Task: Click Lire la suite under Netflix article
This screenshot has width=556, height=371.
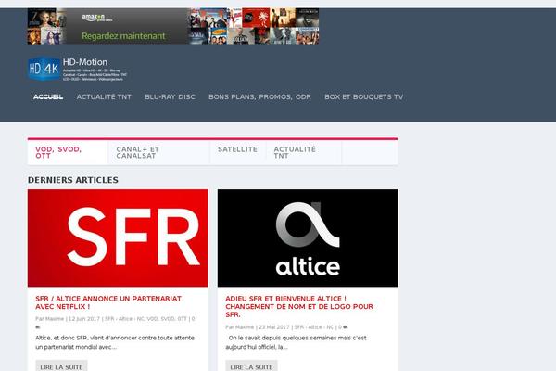Action: tap(61, 366)
